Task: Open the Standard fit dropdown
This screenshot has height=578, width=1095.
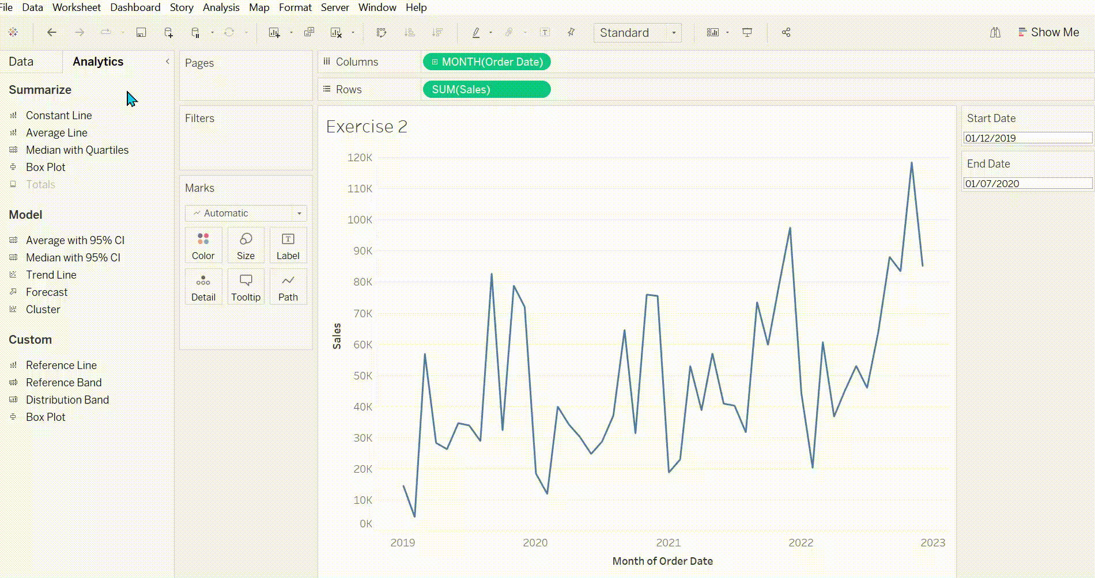Action: pos(637,33)
